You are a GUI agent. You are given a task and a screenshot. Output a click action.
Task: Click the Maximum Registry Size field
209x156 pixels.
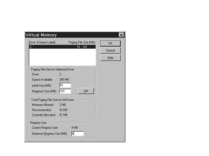click(x=78, y=134)
